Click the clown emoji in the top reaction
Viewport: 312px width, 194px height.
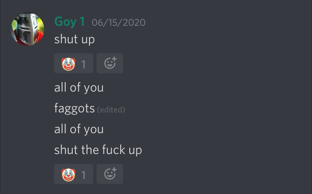[69, 64]
